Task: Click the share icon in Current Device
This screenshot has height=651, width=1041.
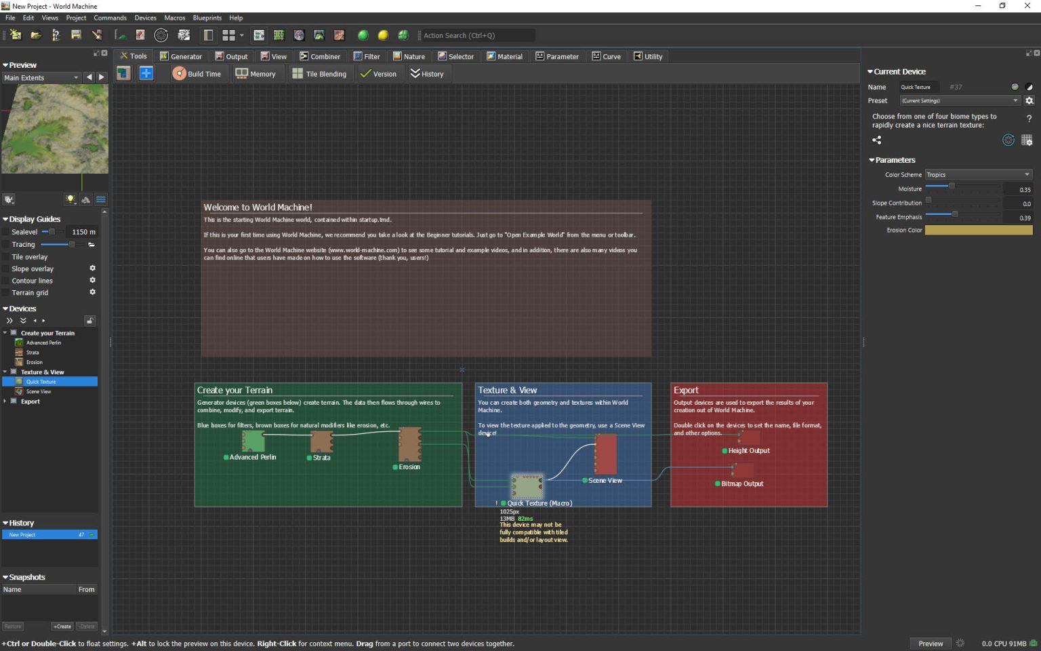Action: point(877,140)
